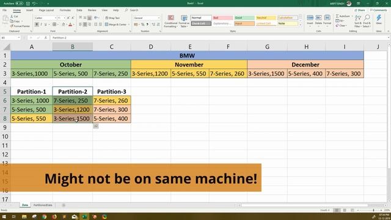Apply the Fill Color bucket
The width and height of the screenshot is (391, 220).
pos(64,24)
